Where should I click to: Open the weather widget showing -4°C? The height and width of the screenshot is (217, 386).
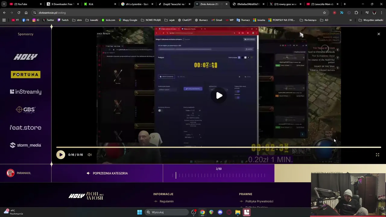point(13,212)
